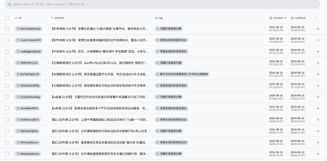Open record wr5l8vkanp56l7k via arrow icon

coord(318,120)
